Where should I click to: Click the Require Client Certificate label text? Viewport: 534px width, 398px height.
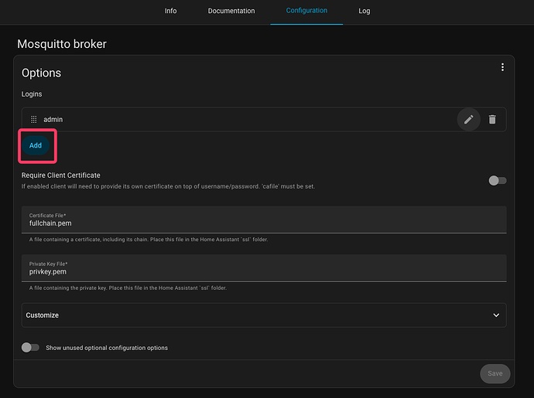pyautogui.click(x=61, y=175)
